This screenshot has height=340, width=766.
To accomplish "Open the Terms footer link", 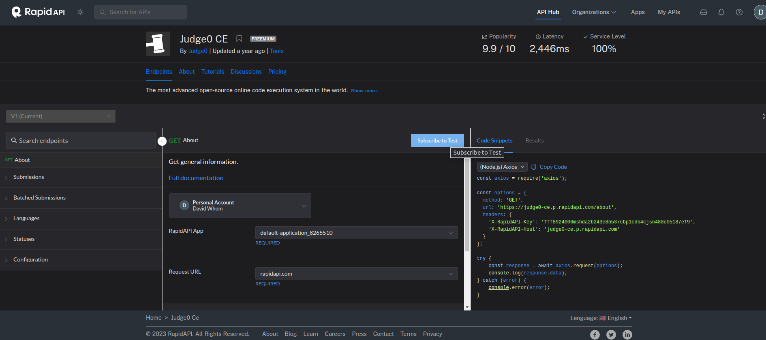I will pyautogui.click(x=408, y=334).
